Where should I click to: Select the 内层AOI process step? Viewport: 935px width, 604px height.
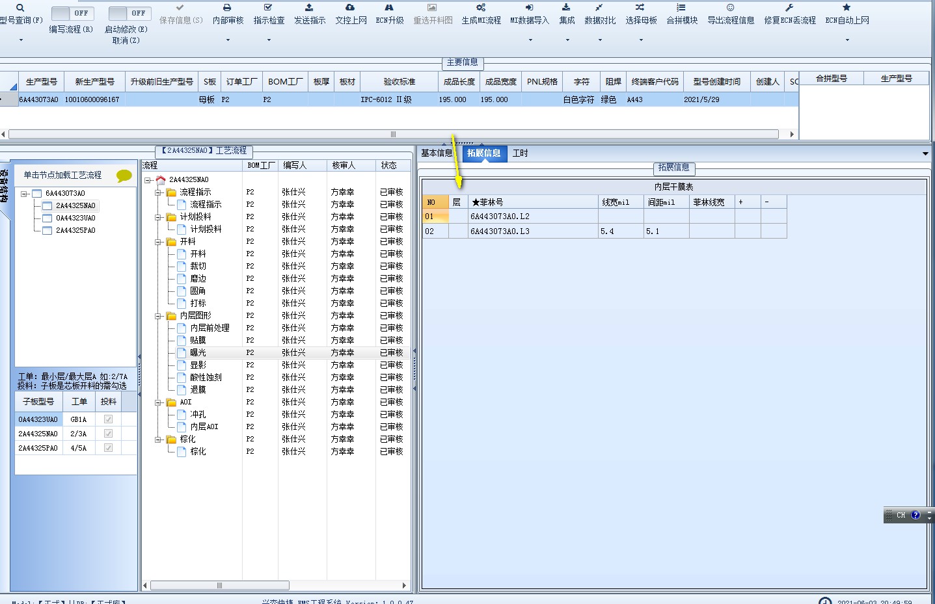click(204, 427)
